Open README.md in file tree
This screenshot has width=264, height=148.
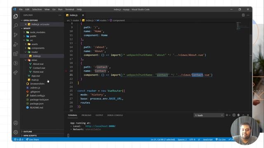[36, 108]
